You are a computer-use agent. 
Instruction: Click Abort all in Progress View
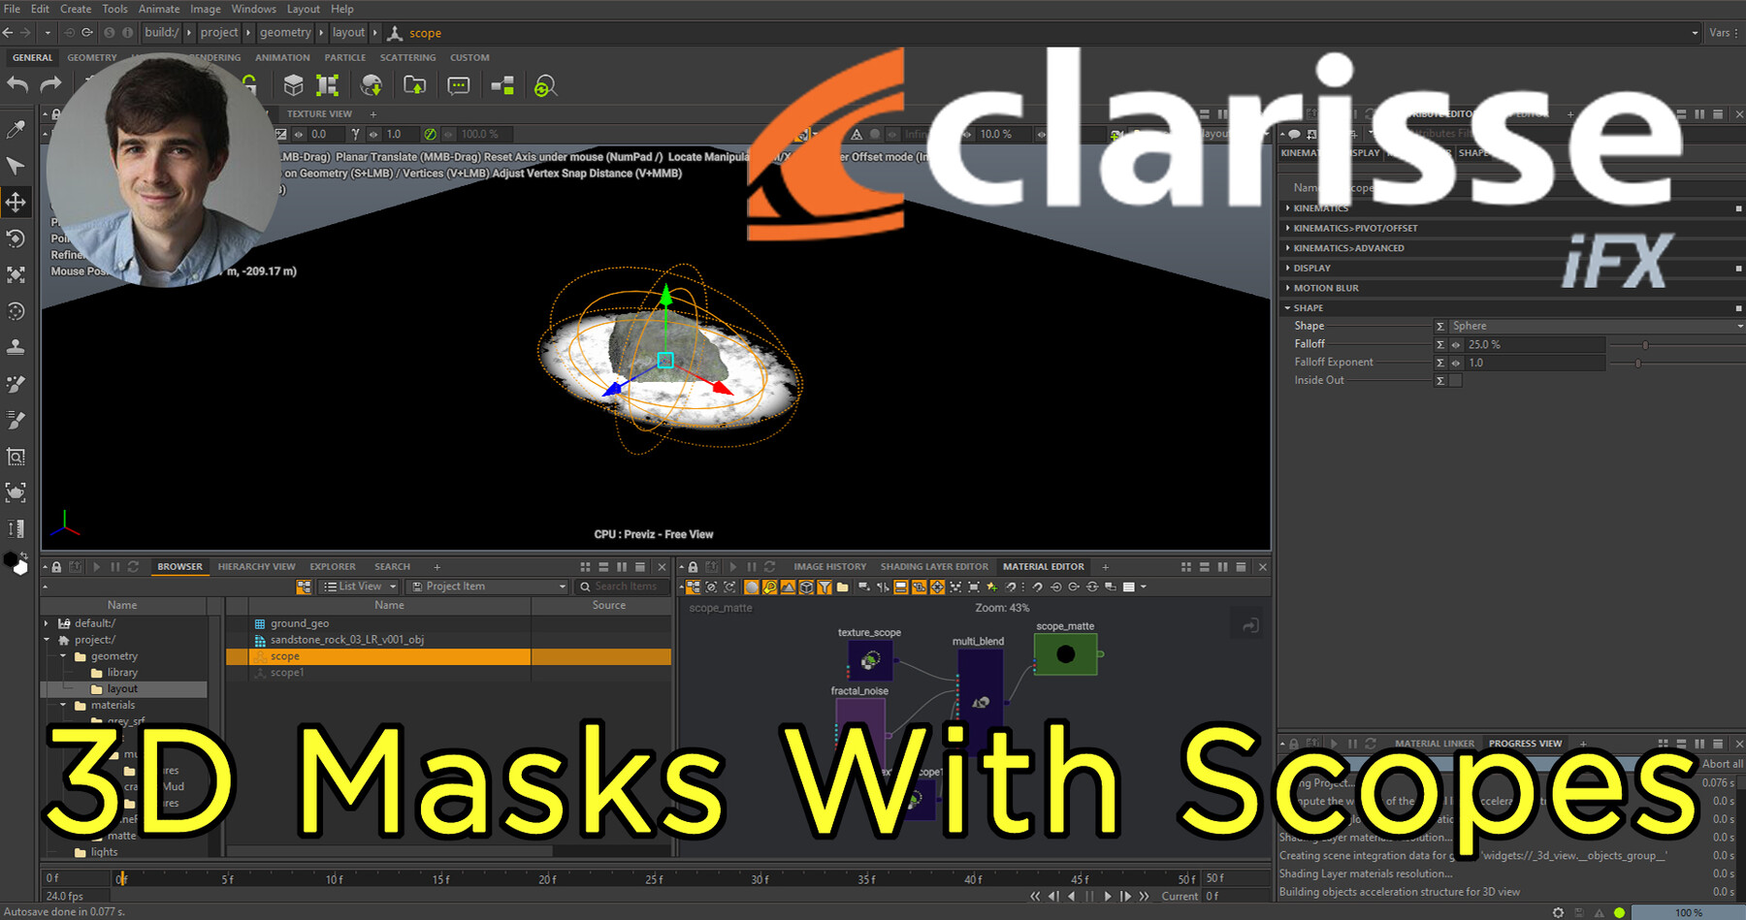tap(1722, 764)
